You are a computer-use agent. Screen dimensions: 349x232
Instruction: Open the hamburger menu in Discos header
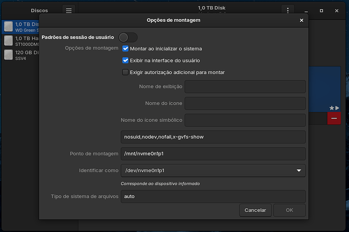click(69, 11)
